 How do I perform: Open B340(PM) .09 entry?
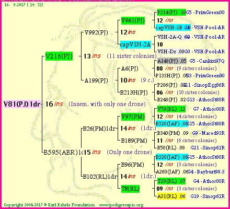coord(172,133)
